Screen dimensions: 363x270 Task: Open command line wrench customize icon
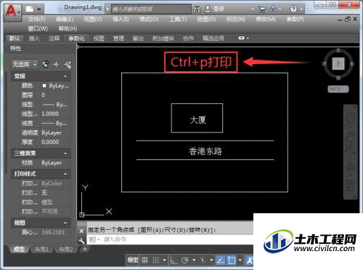(x=81, y=240)
